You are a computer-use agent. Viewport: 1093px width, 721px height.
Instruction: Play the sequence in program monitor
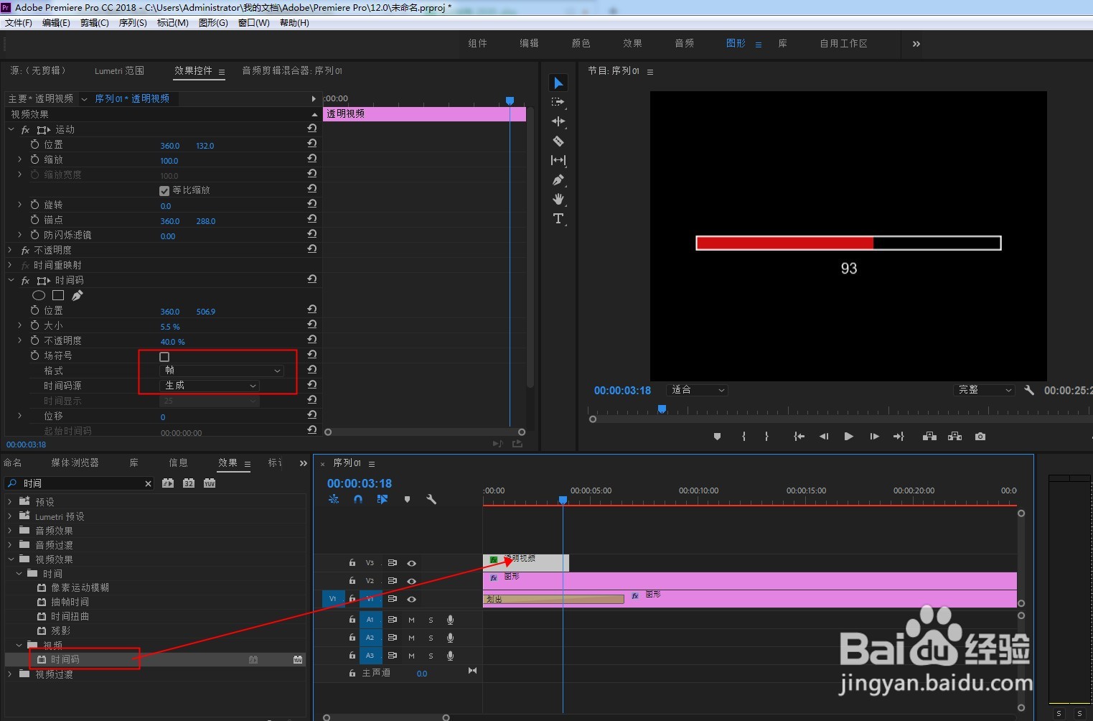(849, 437)
